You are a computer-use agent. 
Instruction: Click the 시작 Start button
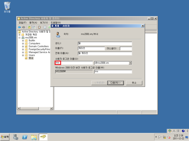coord(5,137)
